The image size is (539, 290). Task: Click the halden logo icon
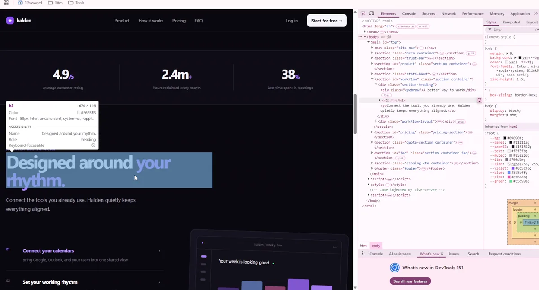10,21
